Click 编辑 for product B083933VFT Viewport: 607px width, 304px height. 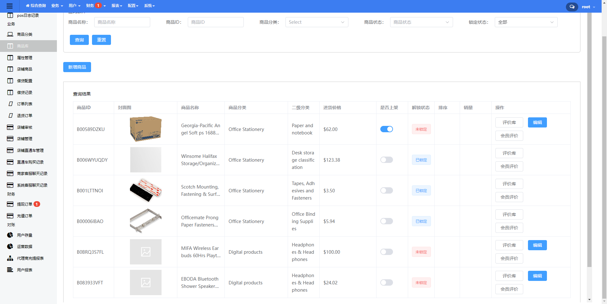point(537,276)
